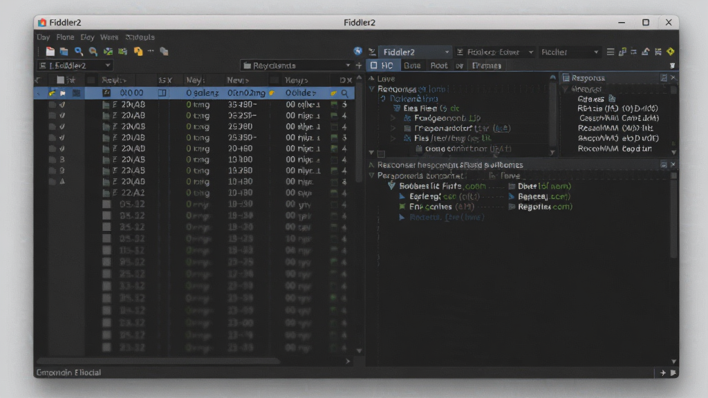Open the I.Fiddler2 dropdown on the left
The width and height of the screenshot is (708, 398).
coord(75,66)
